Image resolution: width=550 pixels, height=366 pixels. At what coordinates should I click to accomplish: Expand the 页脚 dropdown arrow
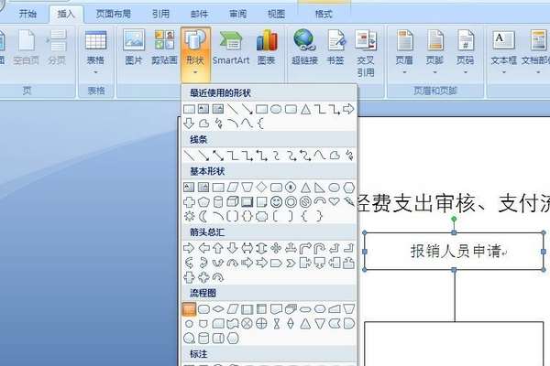pyautogui.click(x=434, y=72)
